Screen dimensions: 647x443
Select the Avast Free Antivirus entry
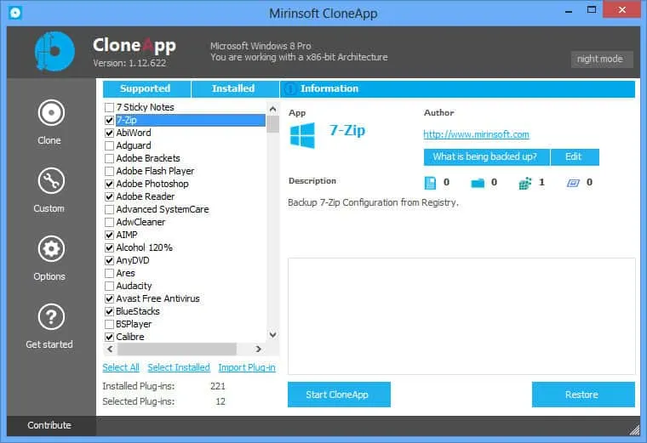pyautogui.click(x=157, y=299)
